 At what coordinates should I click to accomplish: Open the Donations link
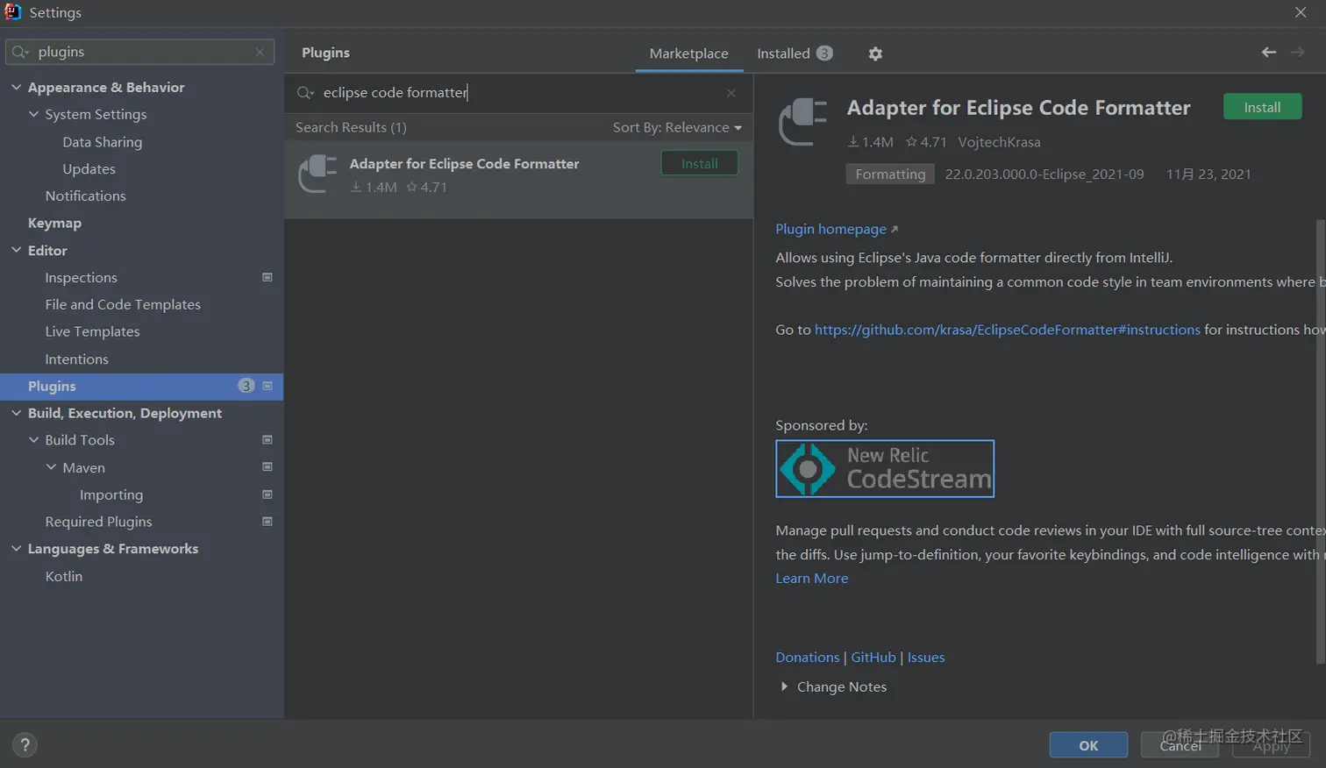[807, 658]
